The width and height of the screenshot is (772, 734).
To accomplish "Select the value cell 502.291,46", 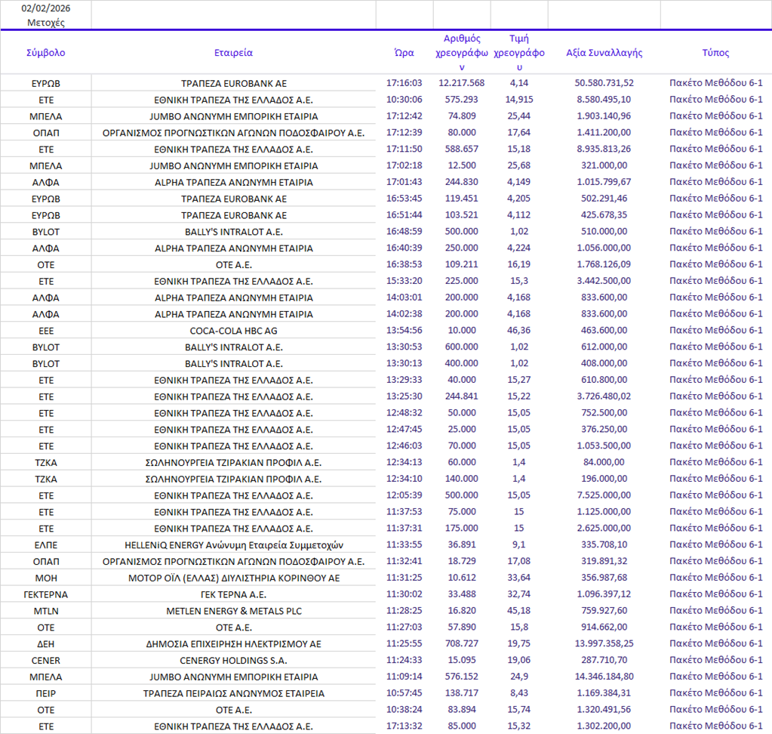I will [x=604, y=199].
